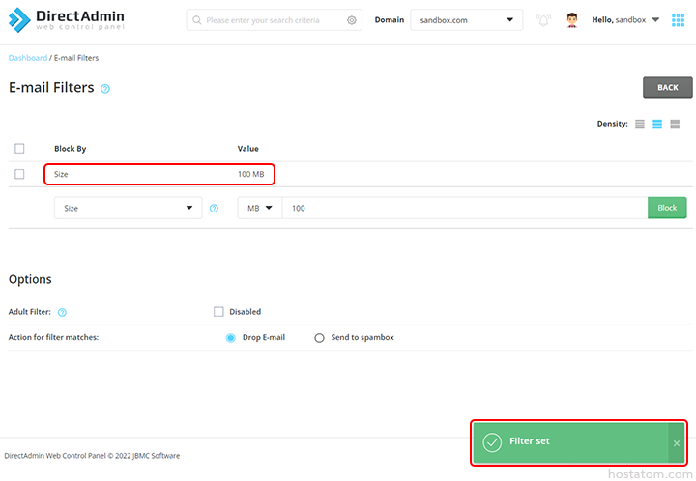Click help icon next to Adult Filter
The height and width of the screenshot is (481, 696).
[x=62, y=312]
